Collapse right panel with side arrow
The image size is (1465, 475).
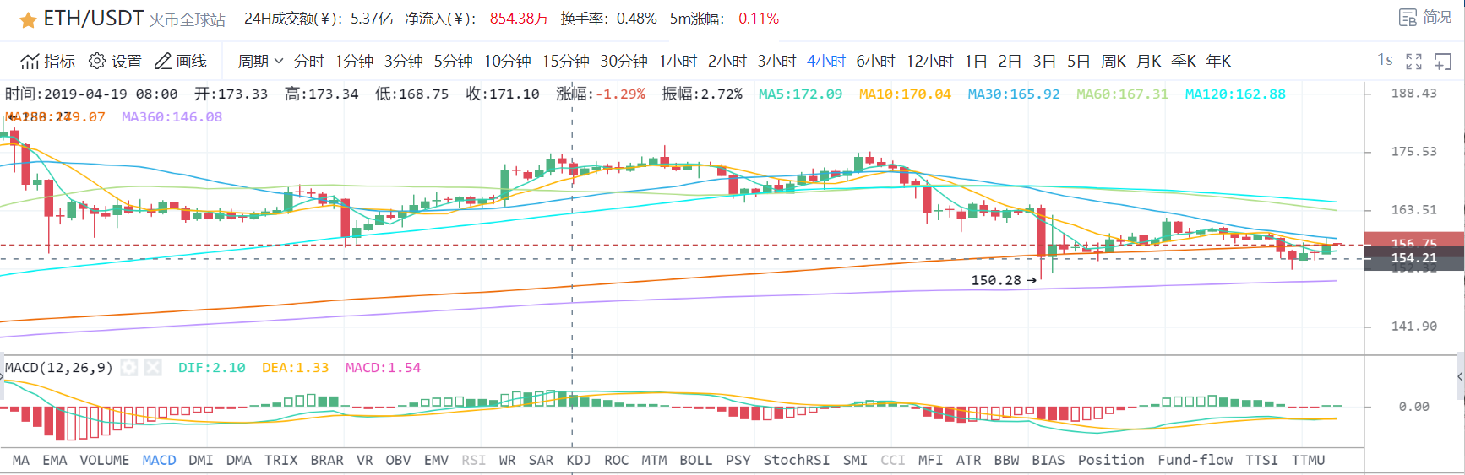point(1460,378)
